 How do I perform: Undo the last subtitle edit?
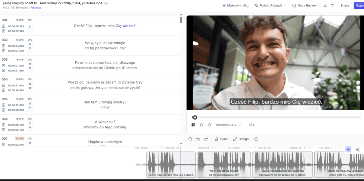point(198,139)
